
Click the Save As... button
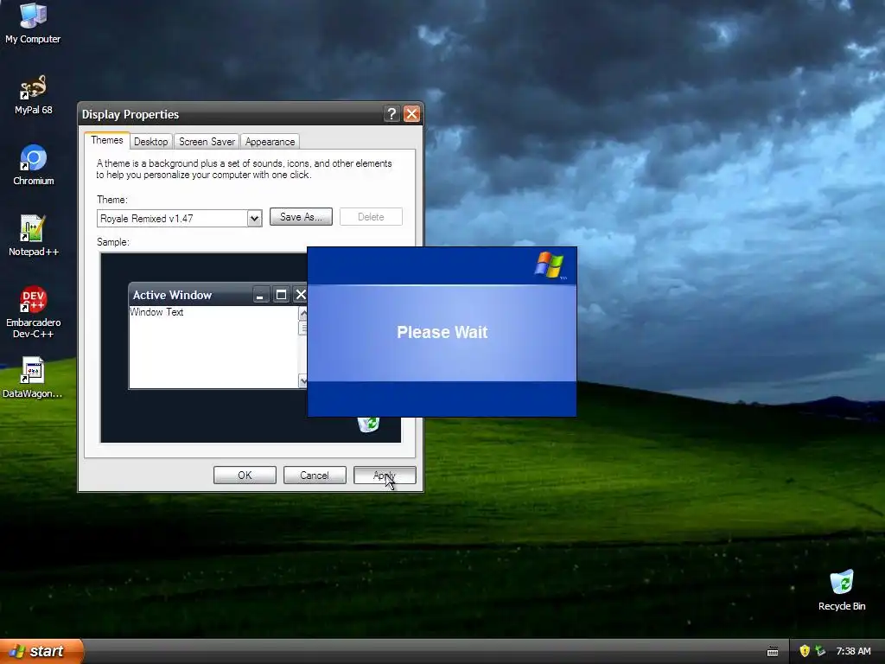click(301, 217)
